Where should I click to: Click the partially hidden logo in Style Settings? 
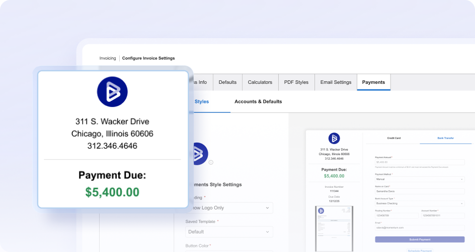(201, 154)
